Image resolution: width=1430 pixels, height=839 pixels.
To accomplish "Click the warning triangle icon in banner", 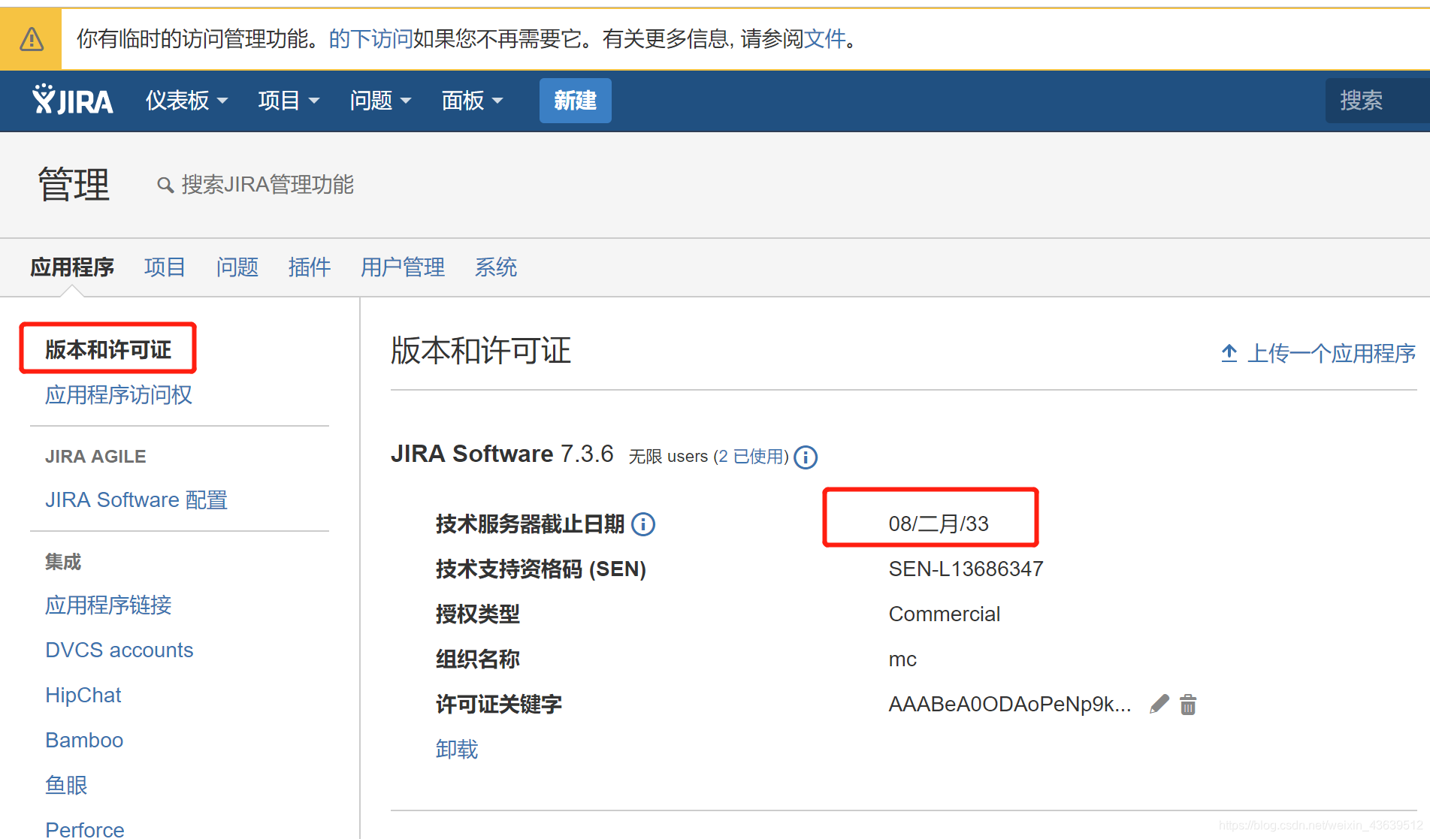I will [x=31, y=39].
